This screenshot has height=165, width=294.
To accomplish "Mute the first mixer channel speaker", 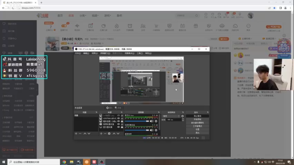I will [x=151, y=121].
